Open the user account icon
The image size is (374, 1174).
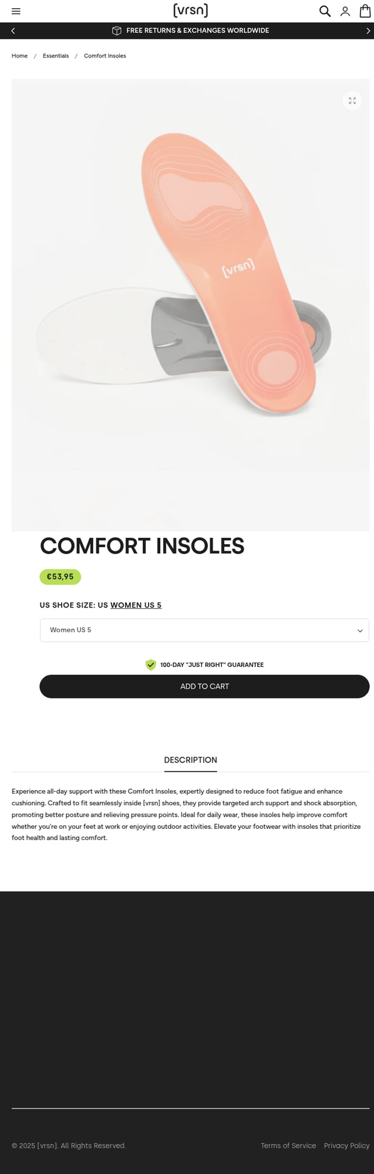[345, 11]
